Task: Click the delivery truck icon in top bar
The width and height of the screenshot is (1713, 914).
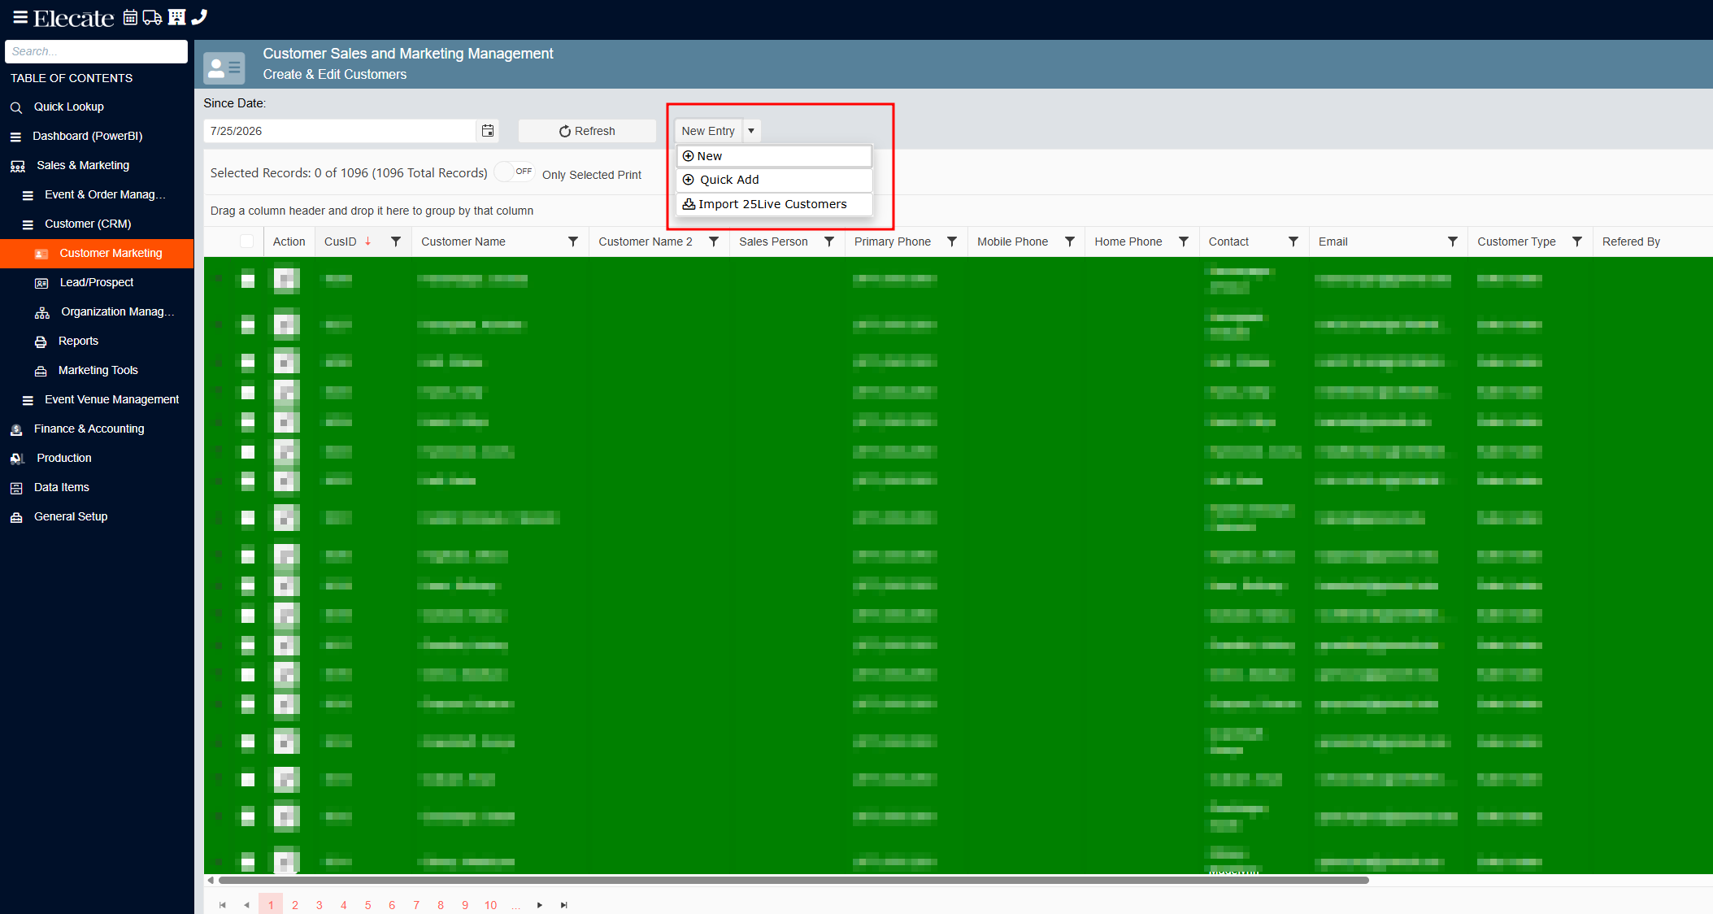Action: [x=152, y=17]
